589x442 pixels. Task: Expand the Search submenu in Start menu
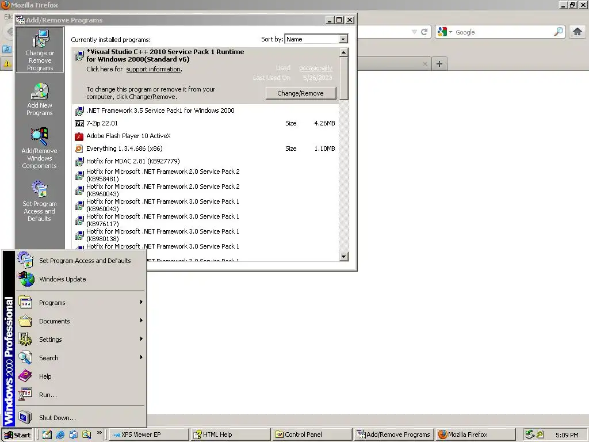[x=141, y=357]
